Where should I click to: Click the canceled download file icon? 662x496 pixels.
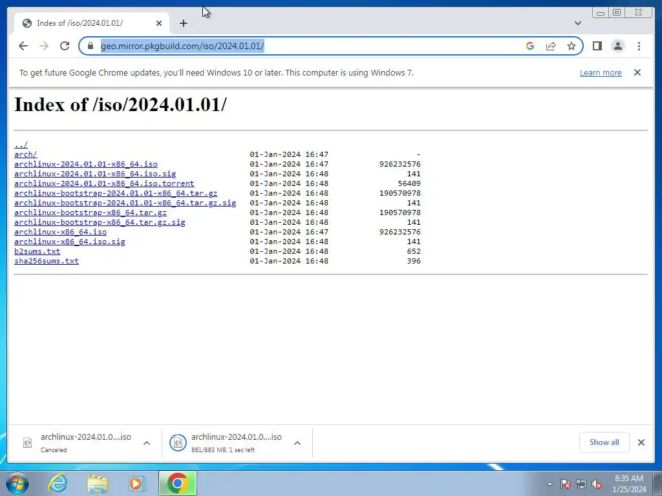(27, 442)
